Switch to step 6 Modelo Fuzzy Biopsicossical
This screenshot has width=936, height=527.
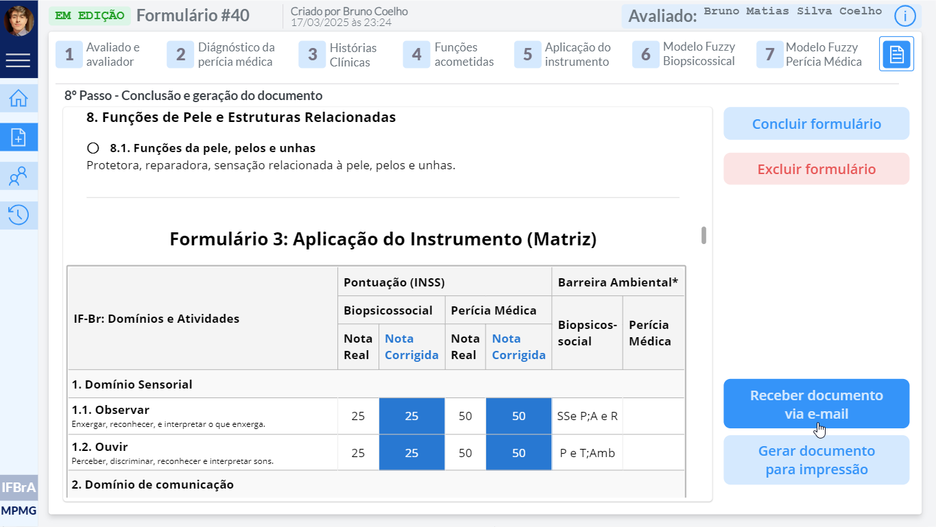point(685,54)
